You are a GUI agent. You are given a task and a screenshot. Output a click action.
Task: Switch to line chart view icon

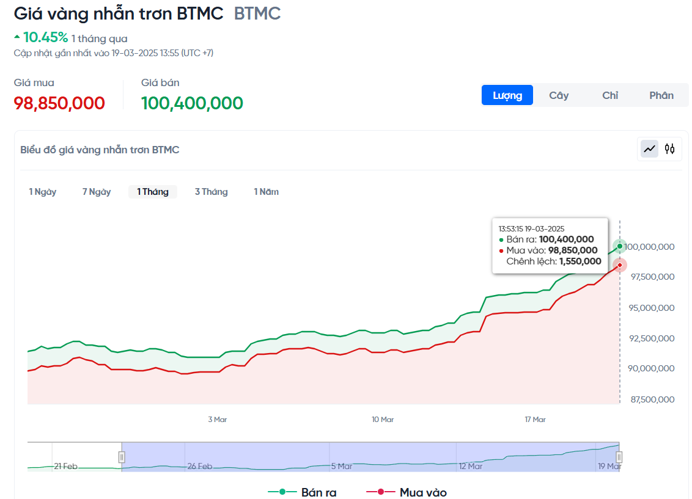pyautogui.click(x=649, y=148)
